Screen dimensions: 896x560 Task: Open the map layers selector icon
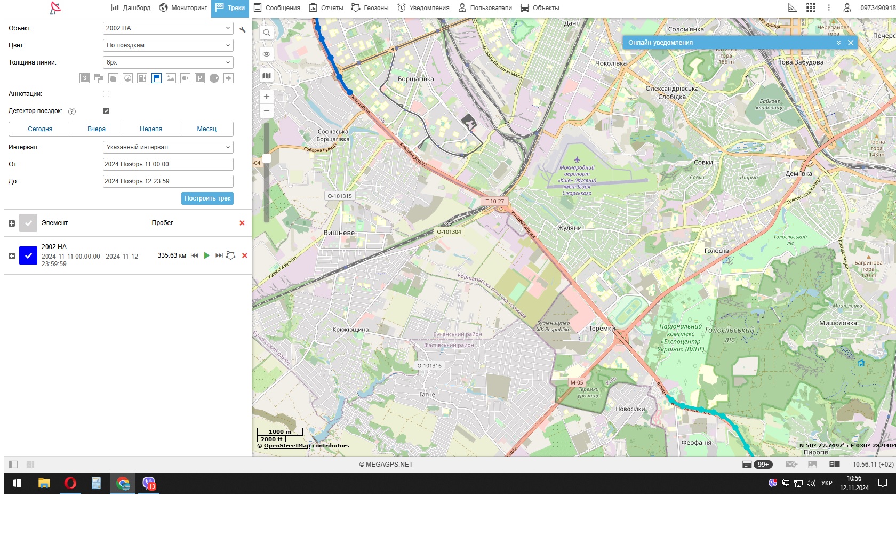pyautogui.click(x=267, y=76)
